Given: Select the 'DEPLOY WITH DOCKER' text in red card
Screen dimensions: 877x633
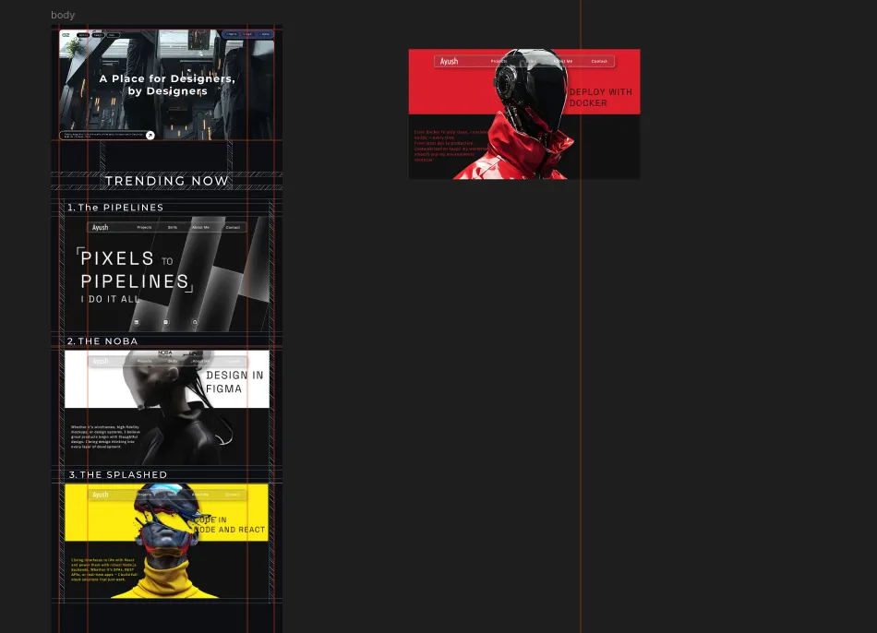Looking at the screenshot, I should pyautogui.click(x=601, y=97).
